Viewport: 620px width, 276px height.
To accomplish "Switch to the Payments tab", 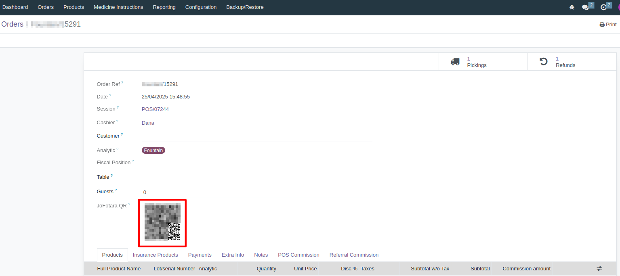I will (200, 255).
